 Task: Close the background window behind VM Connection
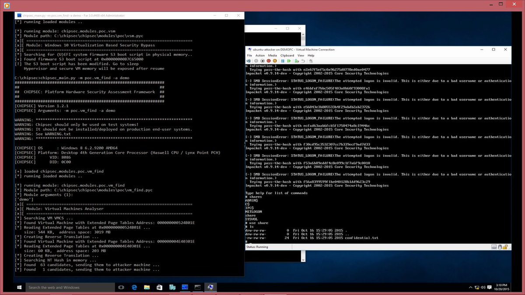tap(299, 28)
